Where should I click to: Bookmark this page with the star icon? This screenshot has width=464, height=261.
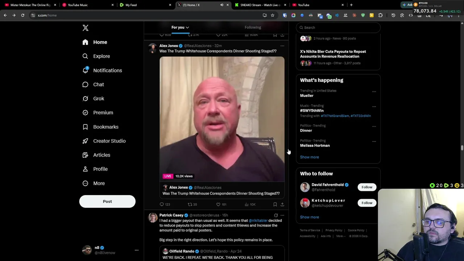273,15
